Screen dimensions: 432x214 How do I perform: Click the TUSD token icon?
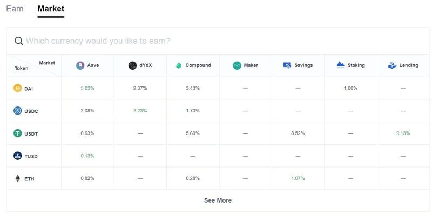coord(18,156)
